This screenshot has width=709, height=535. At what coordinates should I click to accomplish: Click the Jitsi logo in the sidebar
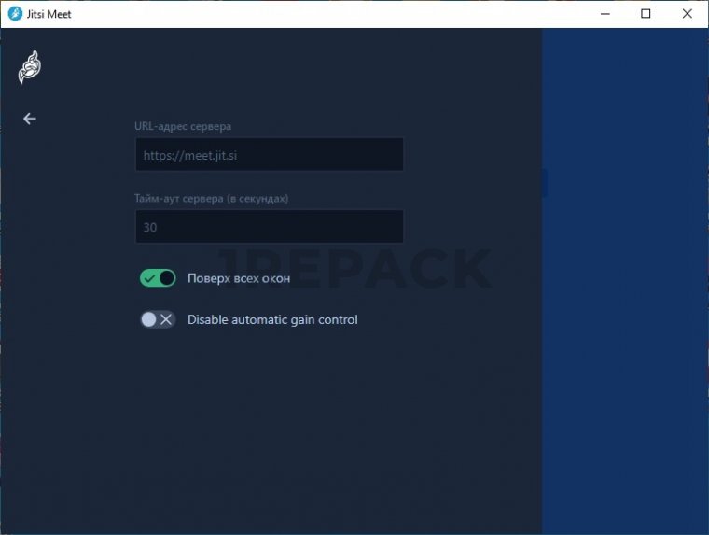30,67
